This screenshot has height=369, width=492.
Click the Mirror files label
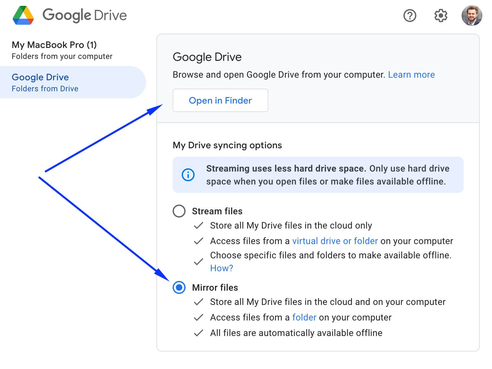[x=215, y=288]
